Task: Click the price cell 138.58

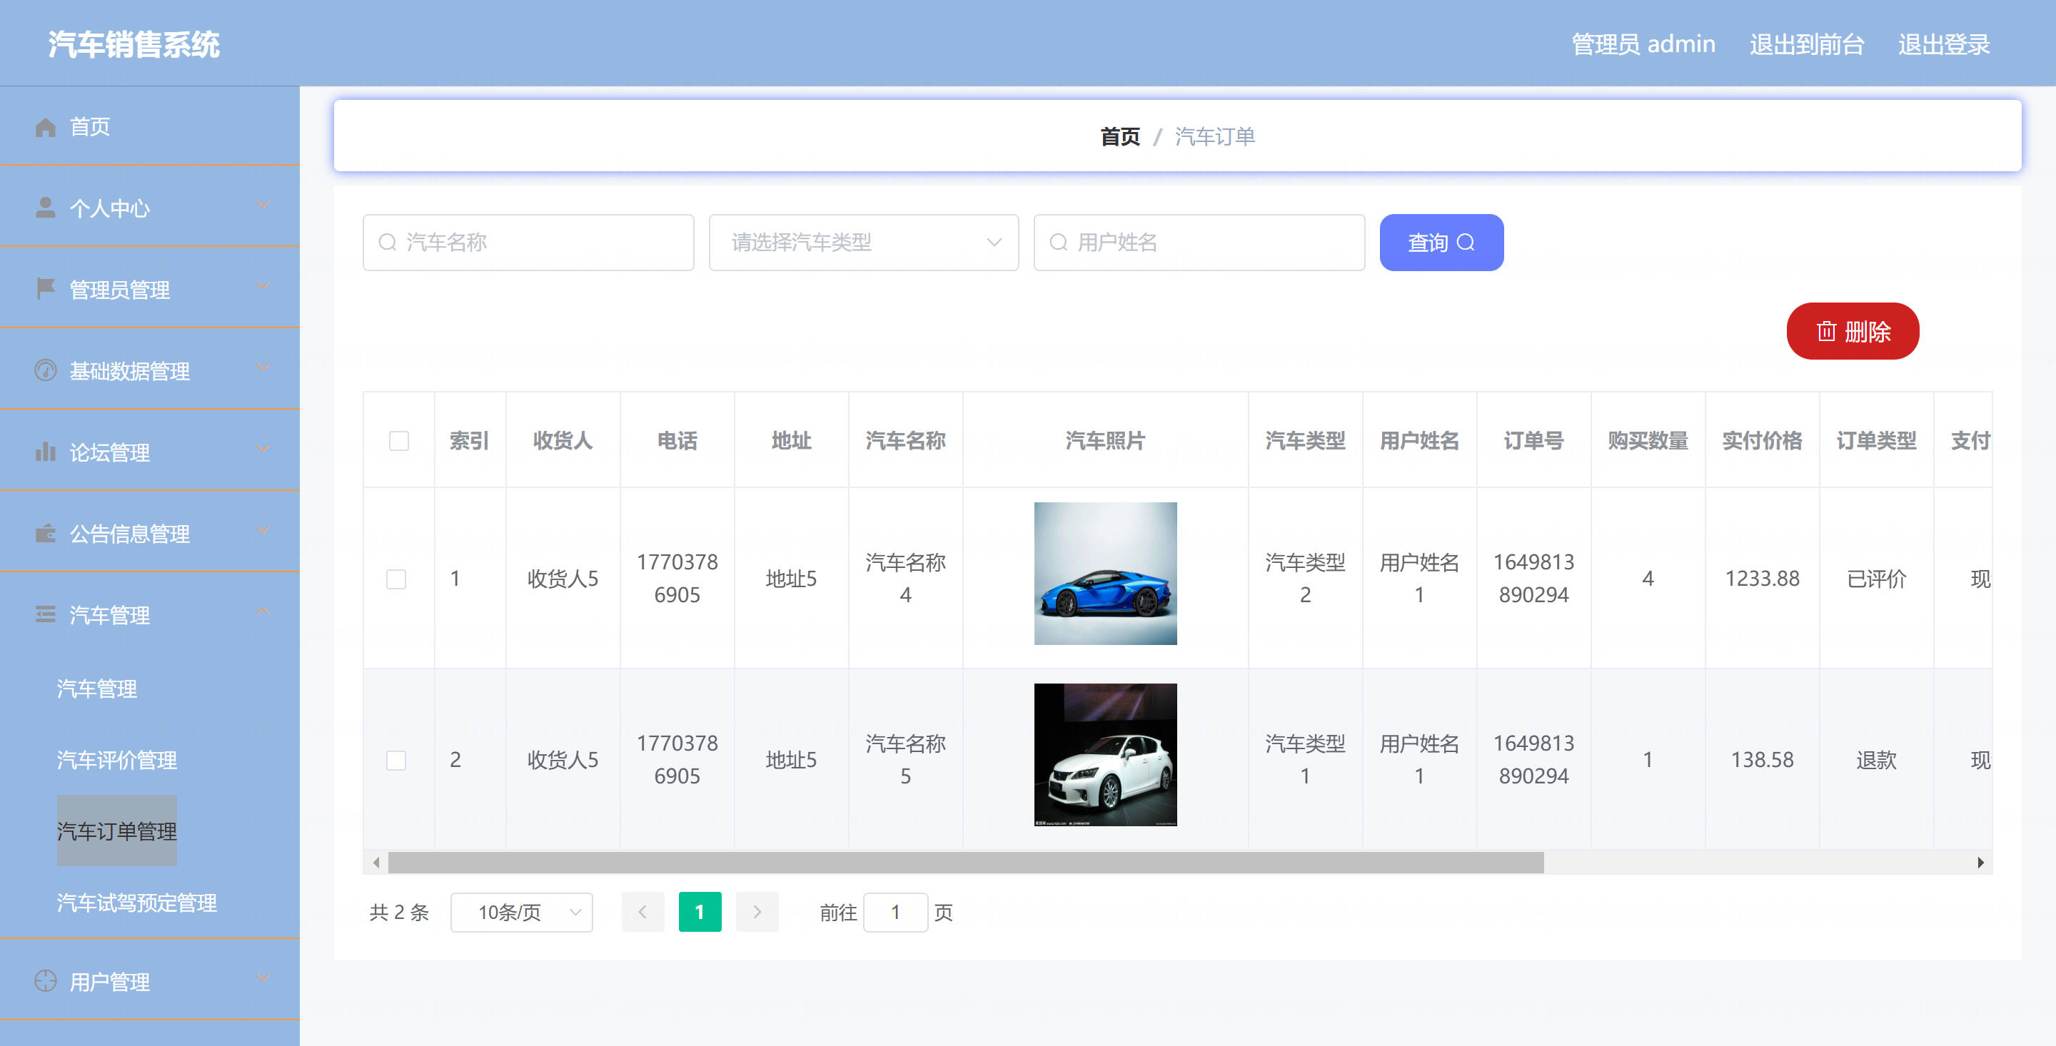Action: tap(1761, 760)
